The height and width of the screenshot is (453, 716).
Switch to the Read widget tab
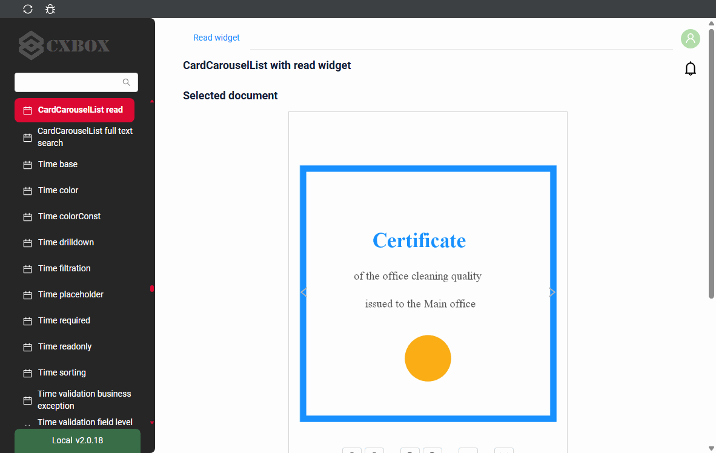216,38
